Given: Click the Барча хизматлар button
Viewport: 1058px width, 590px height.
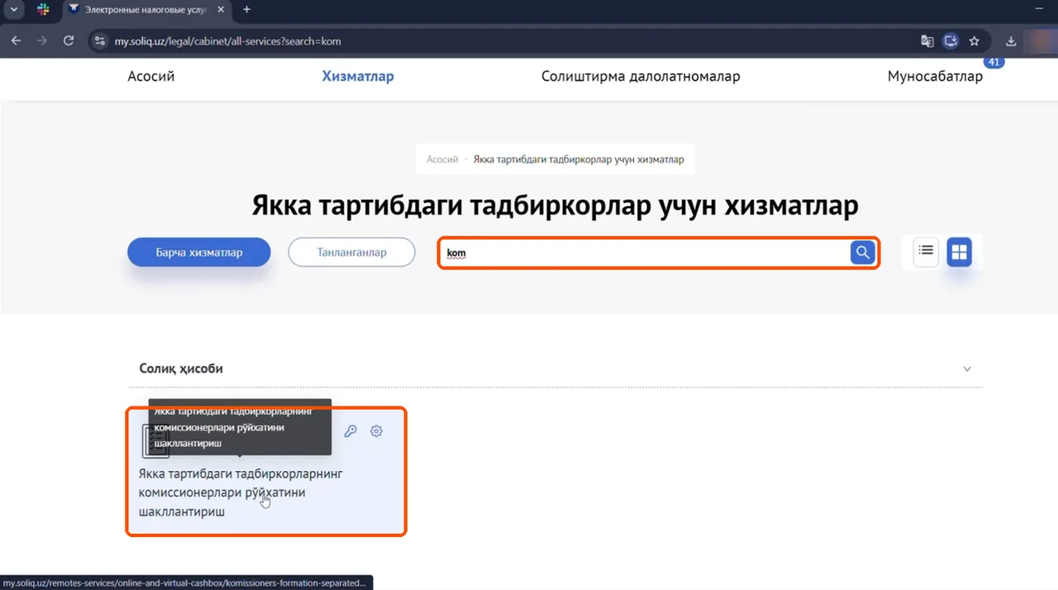Looking at the screenshot, I should click(199, 252).
